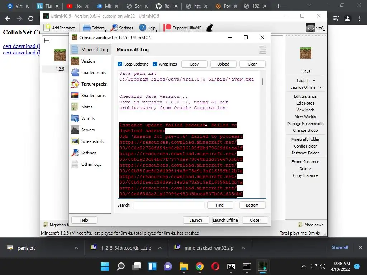Viewport: 367px width, 275px height.
Task: Click the UltimMC cat icon
Action: 210,28
